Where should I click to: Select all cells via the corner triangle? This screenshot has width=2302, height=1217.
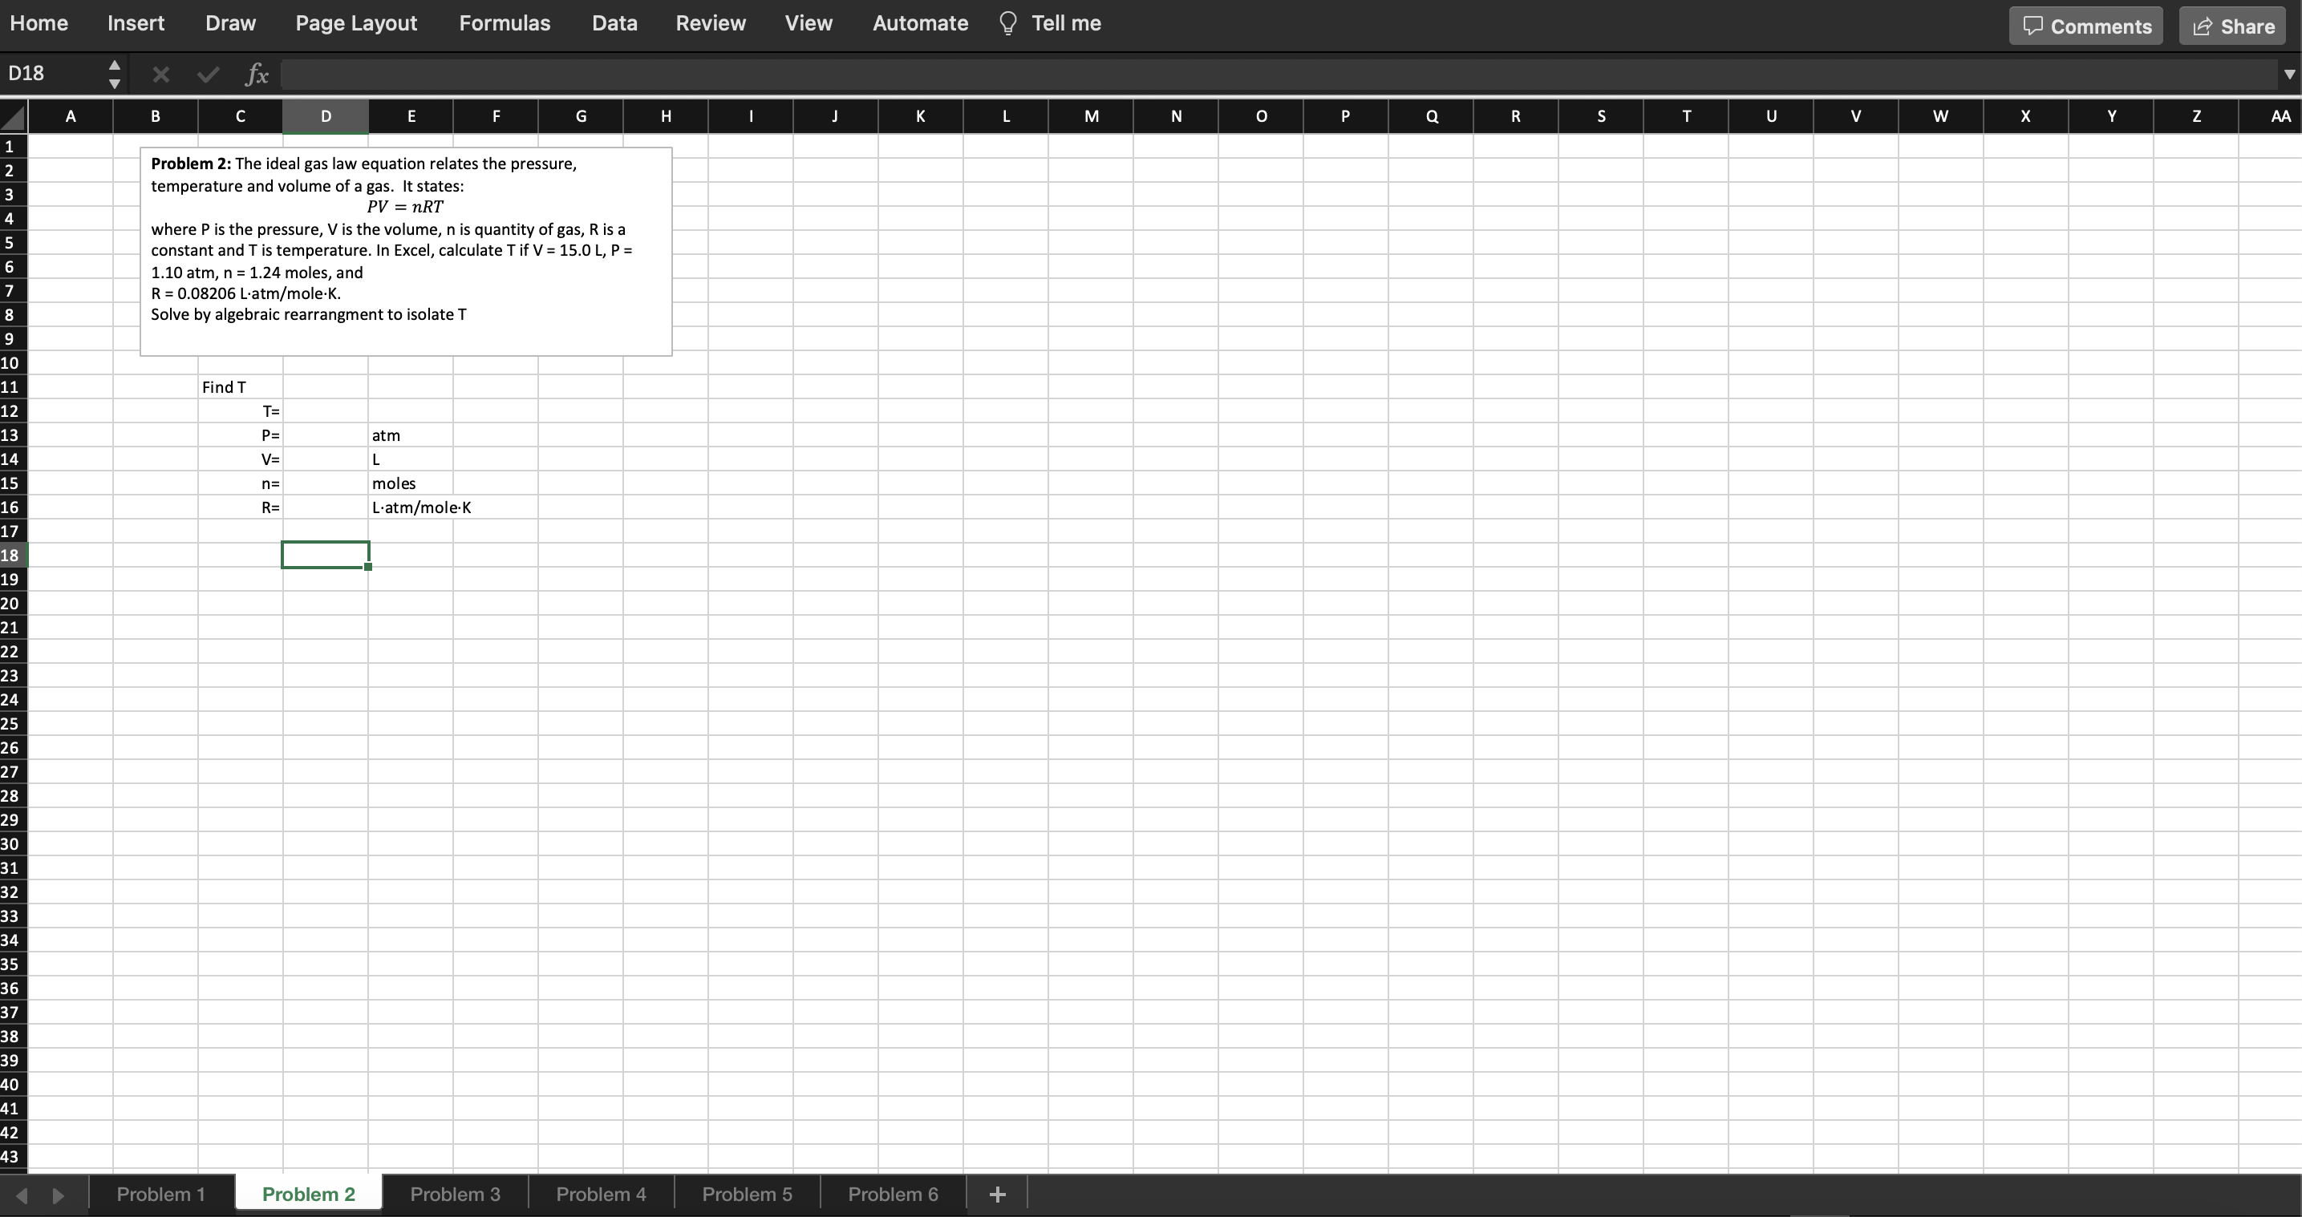[13, 116]
